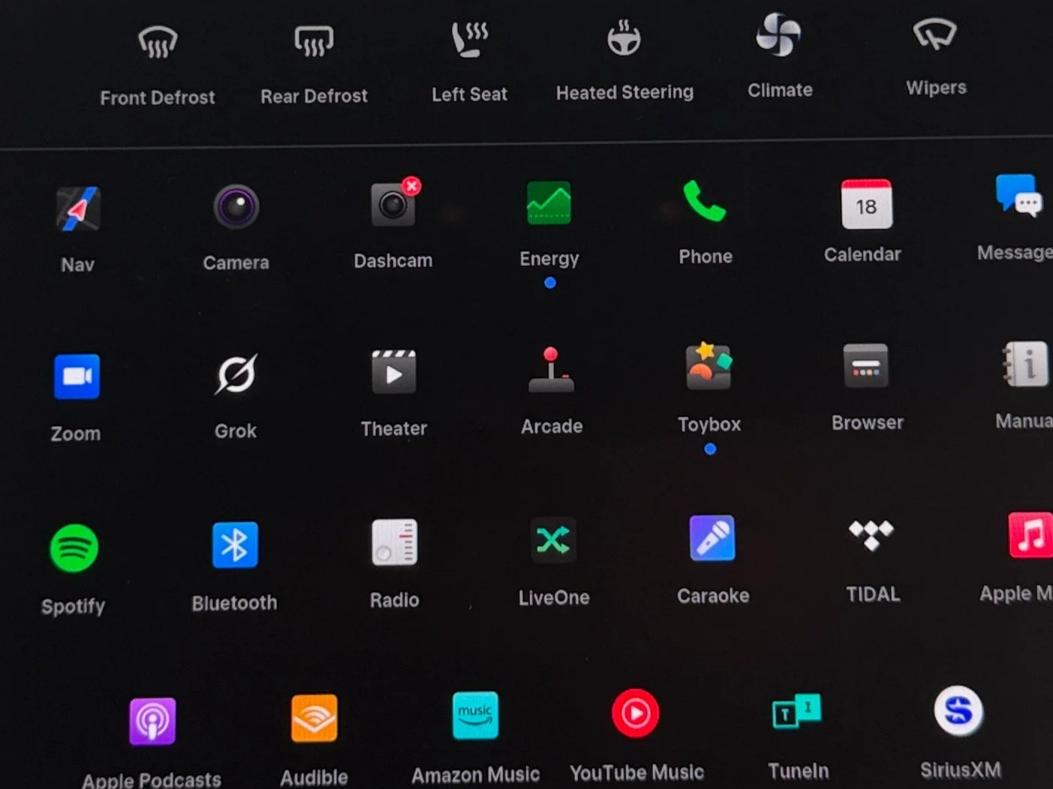
Task: Open the Energy graph app
Action: (549, 202)
